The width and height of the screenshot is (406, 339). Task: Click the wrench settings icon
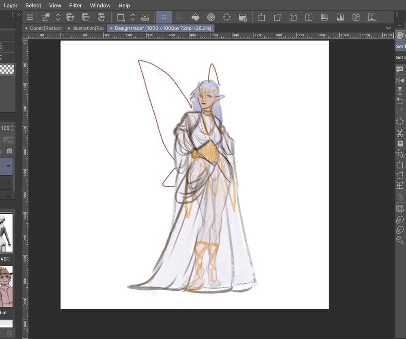pos(400,240)
